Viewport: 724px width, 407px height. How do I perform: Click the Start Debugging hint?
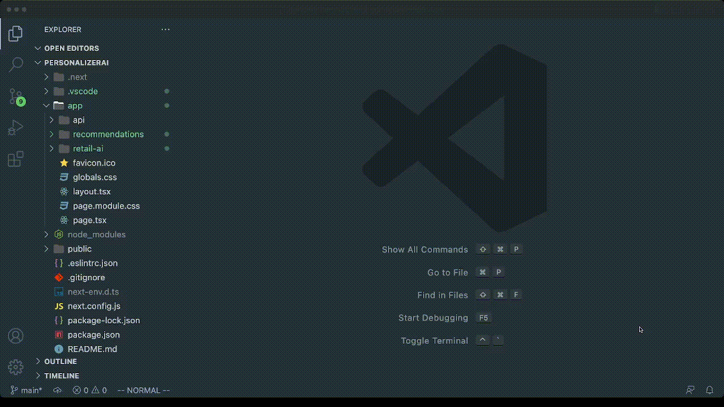(433, 318)
